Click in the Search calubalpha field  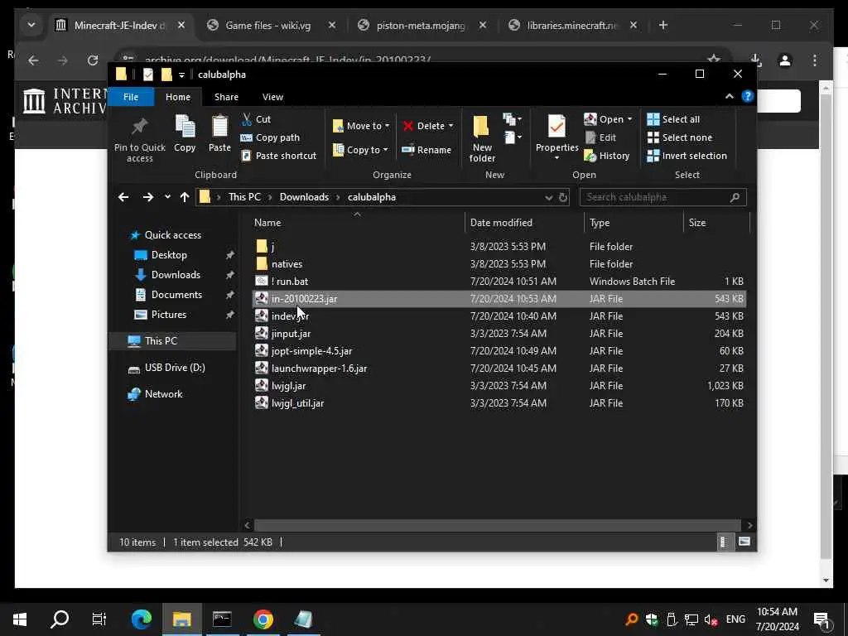pos(663,197)
